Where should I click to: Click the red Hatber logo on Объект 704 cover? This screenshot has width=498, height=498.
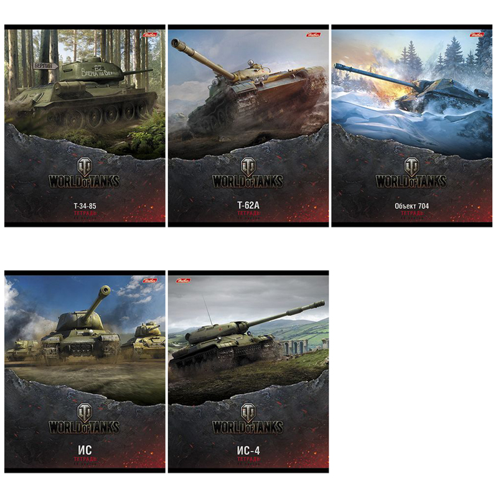pyautogui.click(x=477, y=35)
